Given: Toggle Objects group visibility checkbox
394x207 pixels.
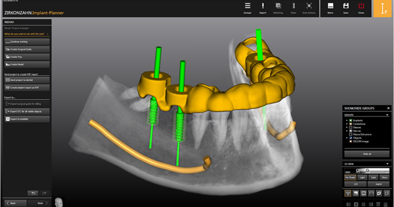Looking at the screenshot, I should click(x=350, y=138).
